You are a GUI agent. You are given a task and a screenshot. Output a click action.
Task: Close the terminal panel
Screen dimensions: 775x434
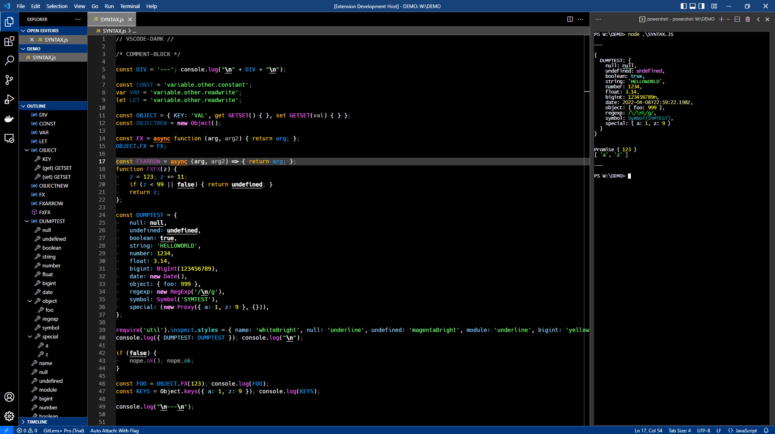coord(767,19)
